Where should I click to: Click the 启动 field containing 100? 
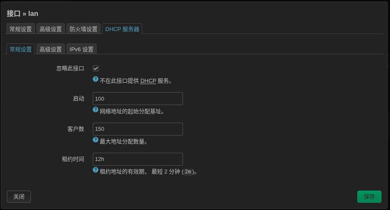click(x=137, y=99)
